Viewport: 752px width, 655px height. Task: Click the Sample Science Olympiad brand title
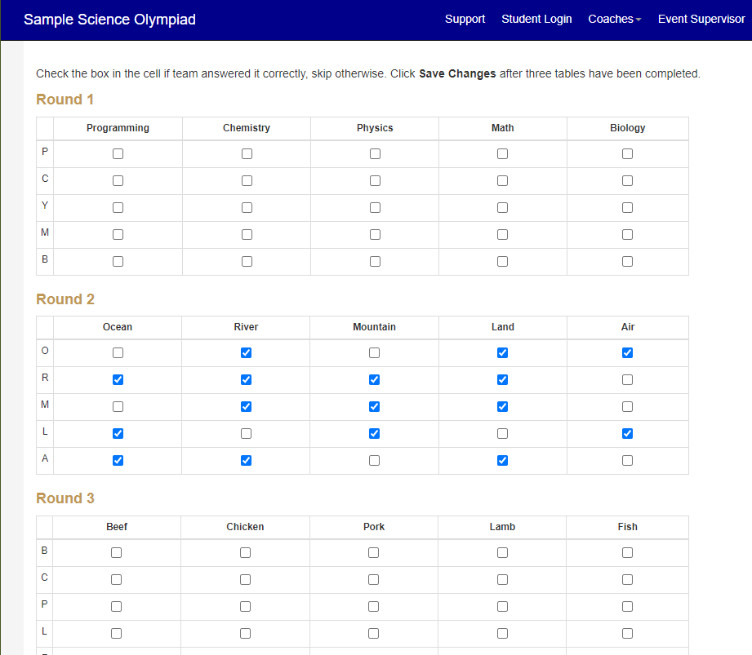[x=110, y=19]
